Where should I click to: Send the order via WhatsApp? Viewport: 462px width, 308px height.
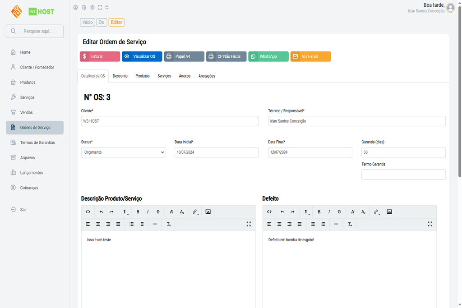[x=268, y=56]
